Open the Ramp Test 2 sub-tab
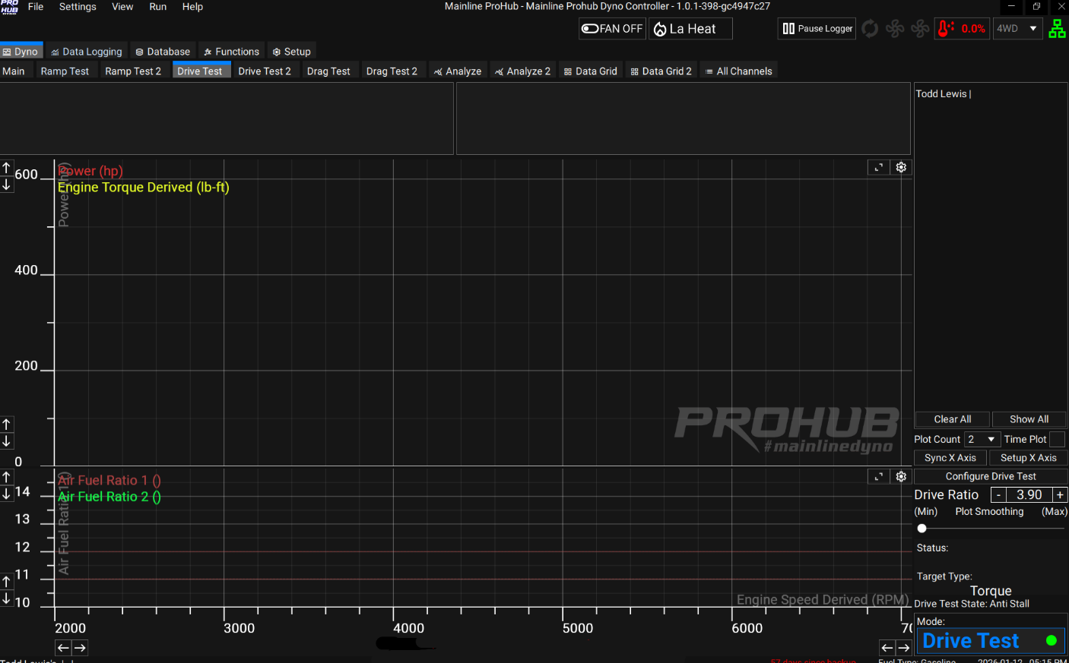1069x663 pixels. click(x=133, y=71)
